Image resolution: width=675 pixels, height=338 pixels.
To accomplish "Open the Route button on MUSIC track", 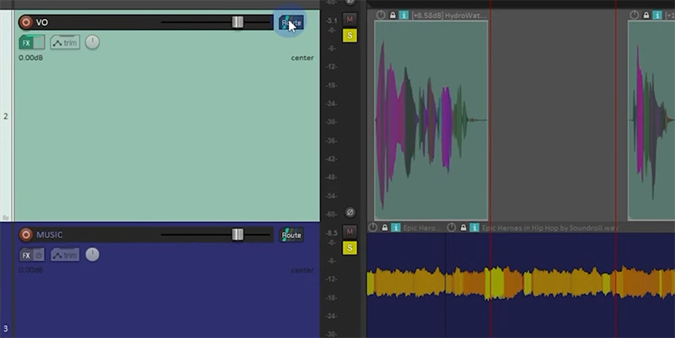I will coord(291,235).
